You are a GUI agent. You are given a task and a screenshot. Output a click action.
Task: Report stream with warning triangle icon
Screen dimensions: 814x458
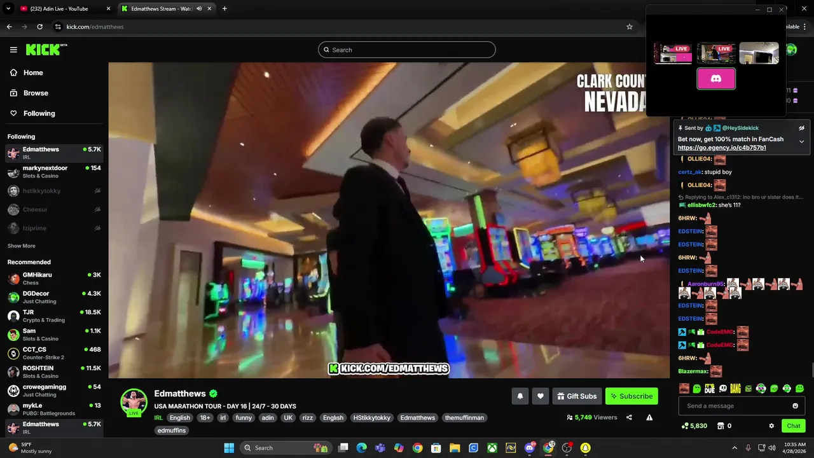point(649,417)
